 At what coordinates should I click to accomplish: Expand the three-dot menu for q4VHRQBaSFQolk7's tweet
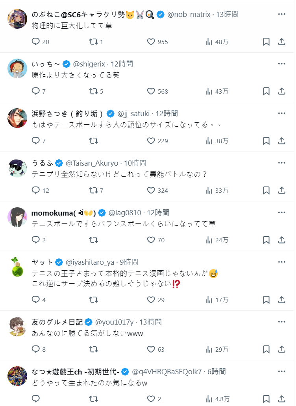pyautogui.click(x=281, y=371)
